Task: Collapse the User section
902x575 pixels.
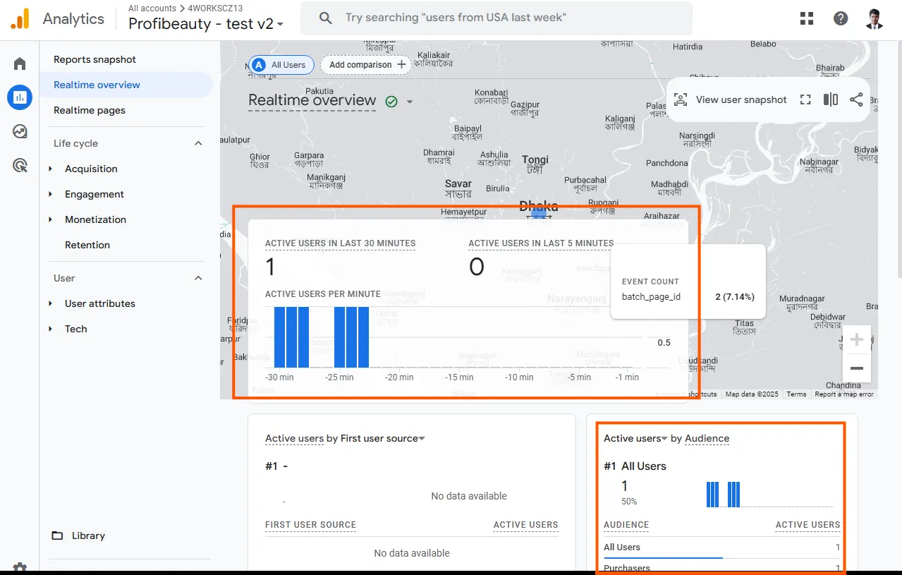Action: [198, 278]
